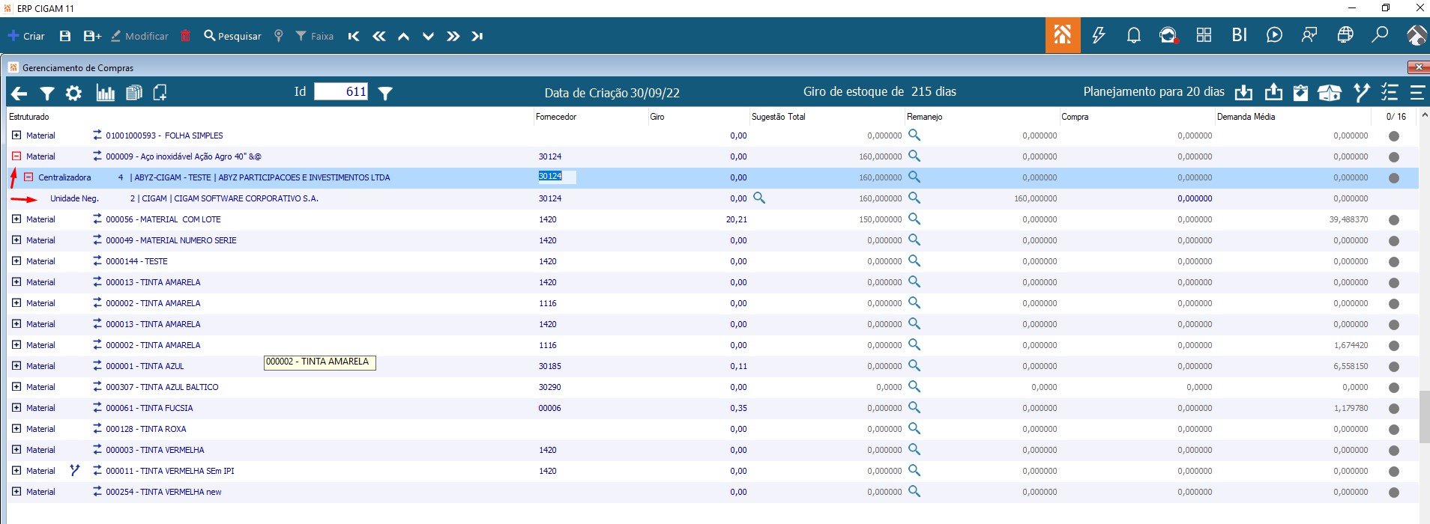The height and width of the screenshot is (524, 1430).
Task: Jump to the last record arrow
Action: coord(477,36)
